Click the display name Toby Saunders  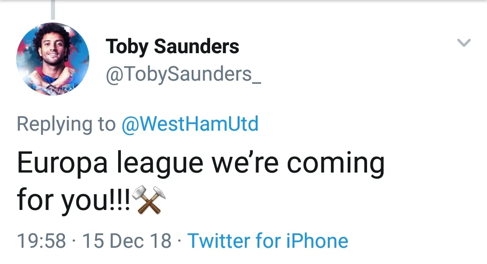[172, 46]
